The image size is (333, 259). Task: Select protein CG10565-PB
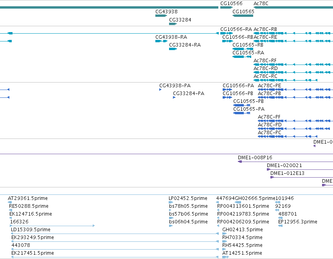click(248, 101)
